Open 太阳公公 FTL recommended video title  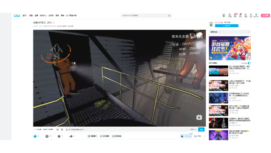(240, 82)
